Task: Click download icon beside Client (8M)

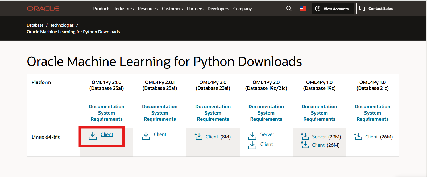Action: (x=199, y=137)
